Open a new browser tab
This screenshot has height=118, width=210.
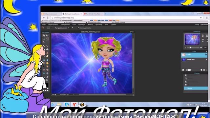tap(106, 14)
